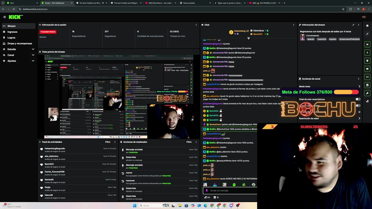The image size is (372, 209).
Task: Toggle the switch below Chat de solo-suscriptores
Action: (358, 106)
